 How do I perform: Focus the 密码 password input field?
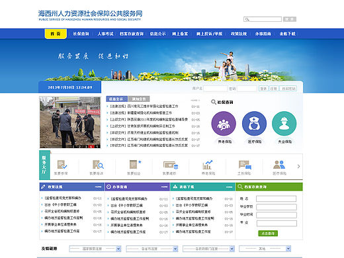tap(247, 89)
